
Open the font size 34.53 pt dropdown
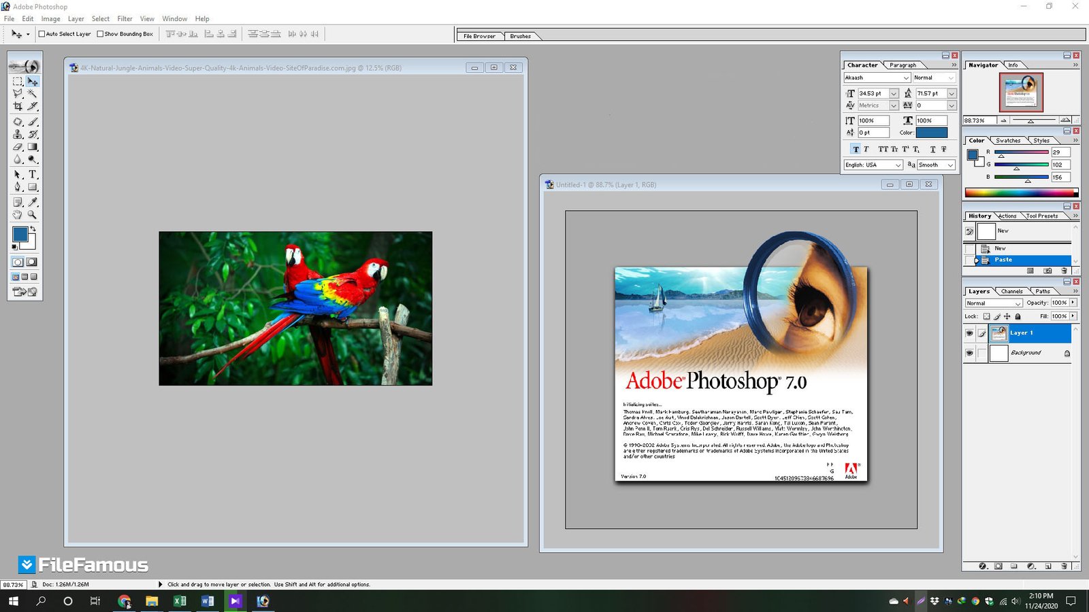[x=894, y=94]
